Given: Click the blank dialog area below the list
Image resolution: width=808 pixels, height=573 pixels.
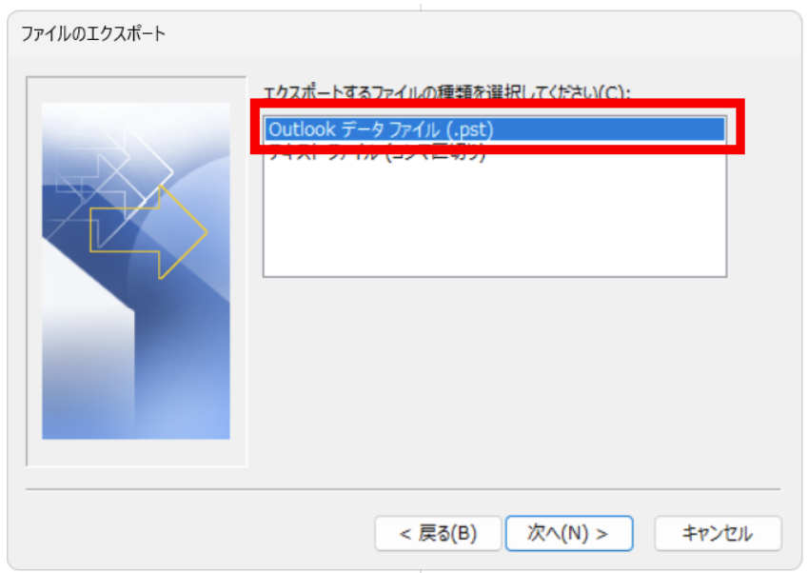Looking at the screenshot, I should pos(495,382).
